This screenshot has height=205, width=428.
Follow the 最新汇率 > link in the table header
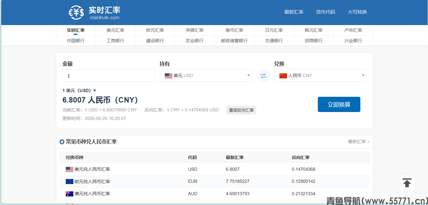coord(359,142)
